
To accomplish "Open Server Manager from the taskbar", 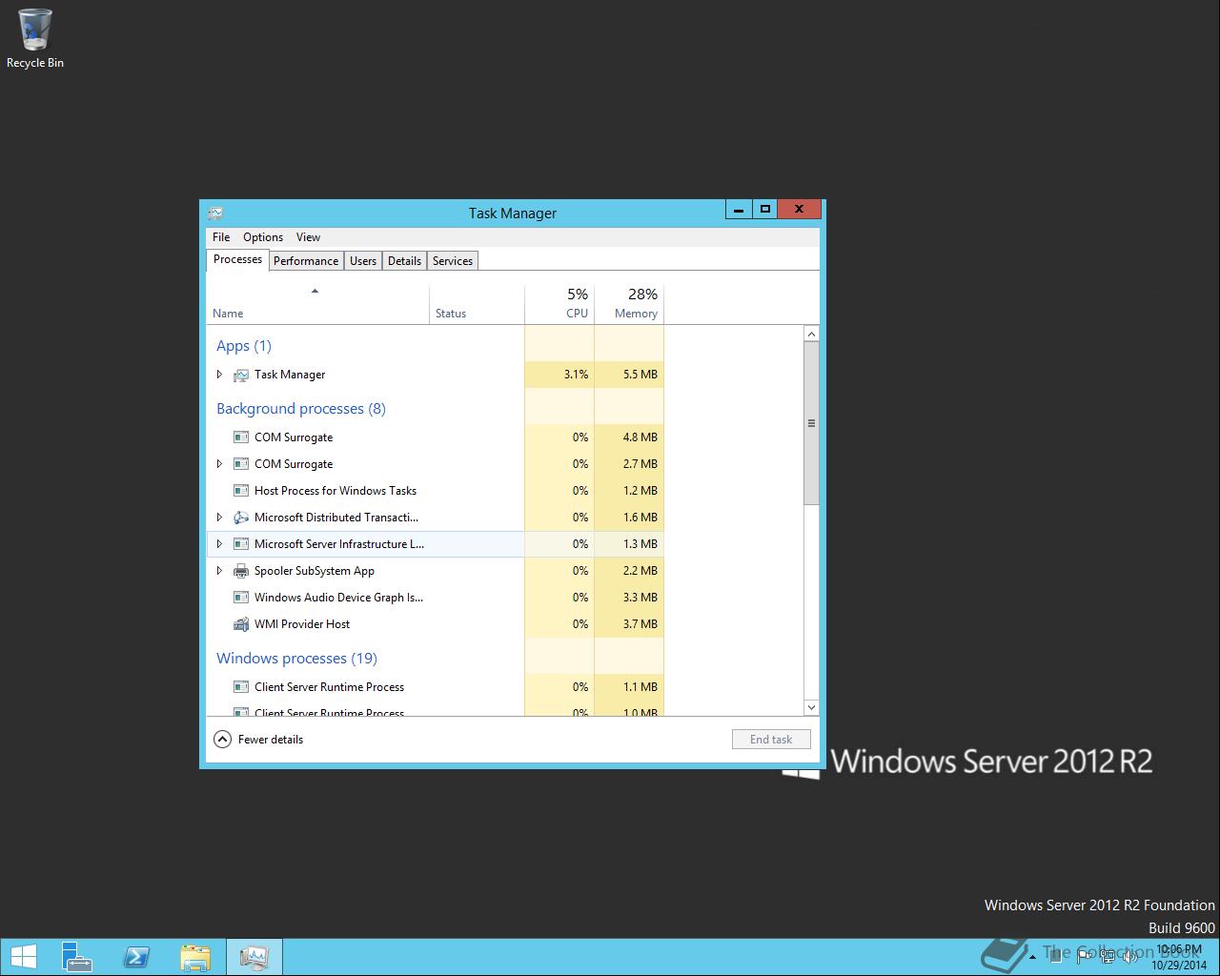I will (77, 957).
